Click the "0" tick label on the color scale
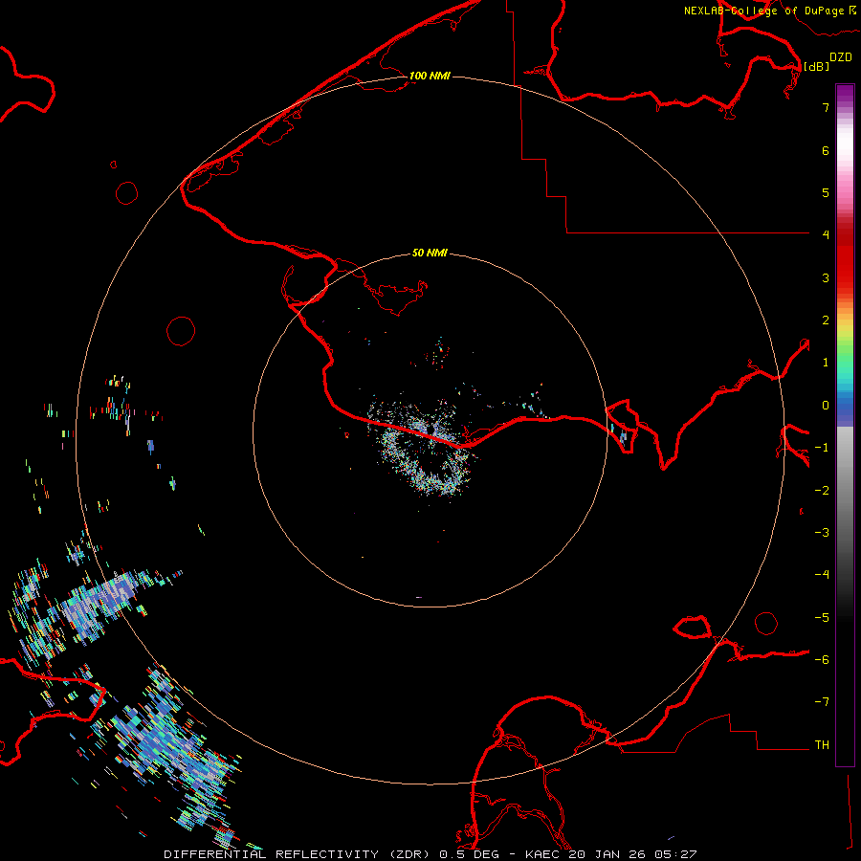This screenshot has width=861, height=861. tap(826, 406)
